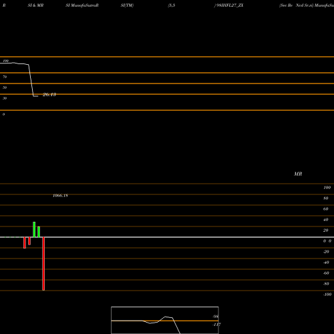The image size is (334, 334).
Task: Click the MR axis label -80
Action: (326, 284)
